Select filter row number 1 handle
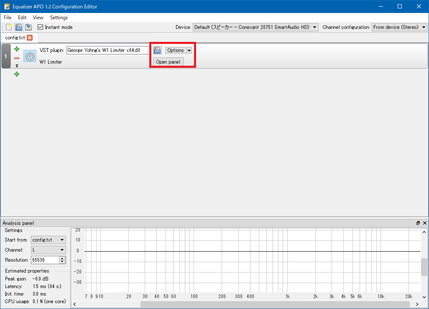This screenshot has height=309, width=429. (6, 56)
